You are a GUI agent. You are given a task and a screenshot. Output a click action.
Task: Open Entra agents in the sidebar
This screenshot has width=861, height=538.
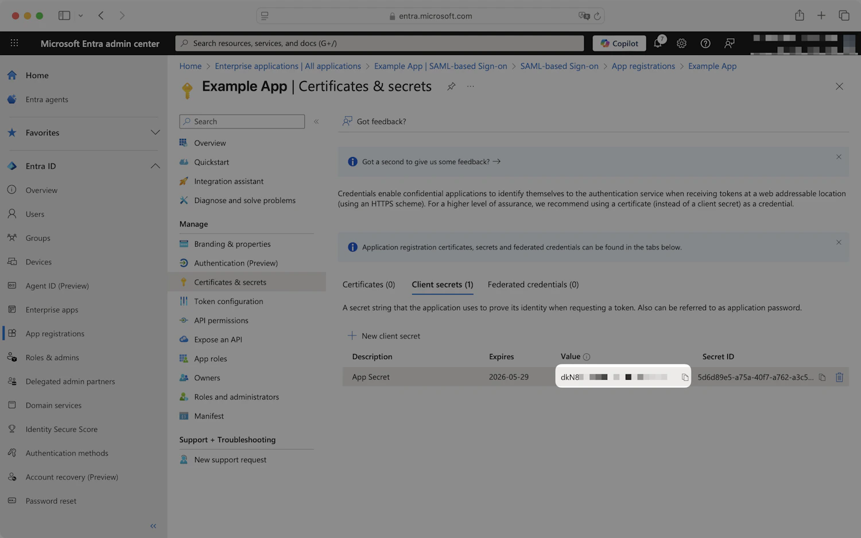point(46,99)
